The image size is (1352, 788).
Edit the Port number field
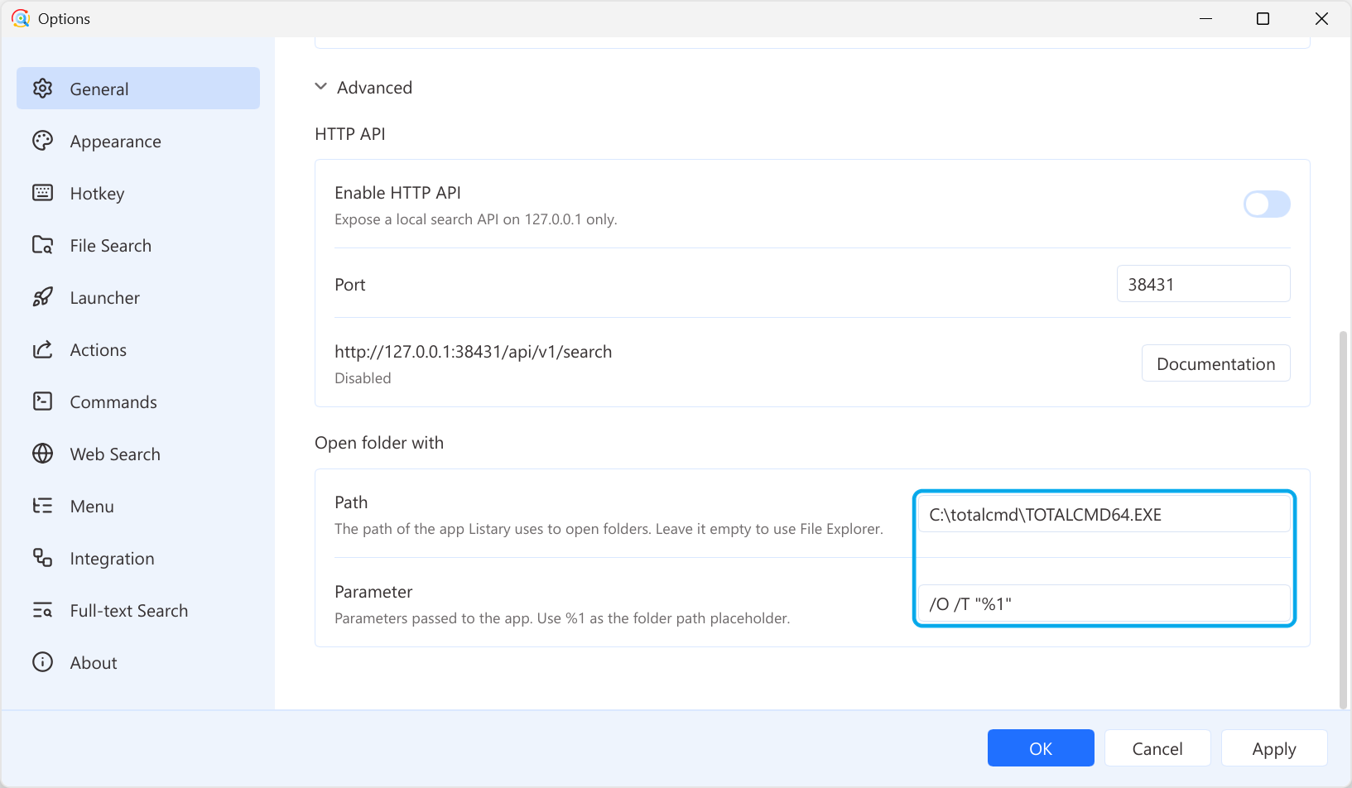click(x=1203, y=284)
